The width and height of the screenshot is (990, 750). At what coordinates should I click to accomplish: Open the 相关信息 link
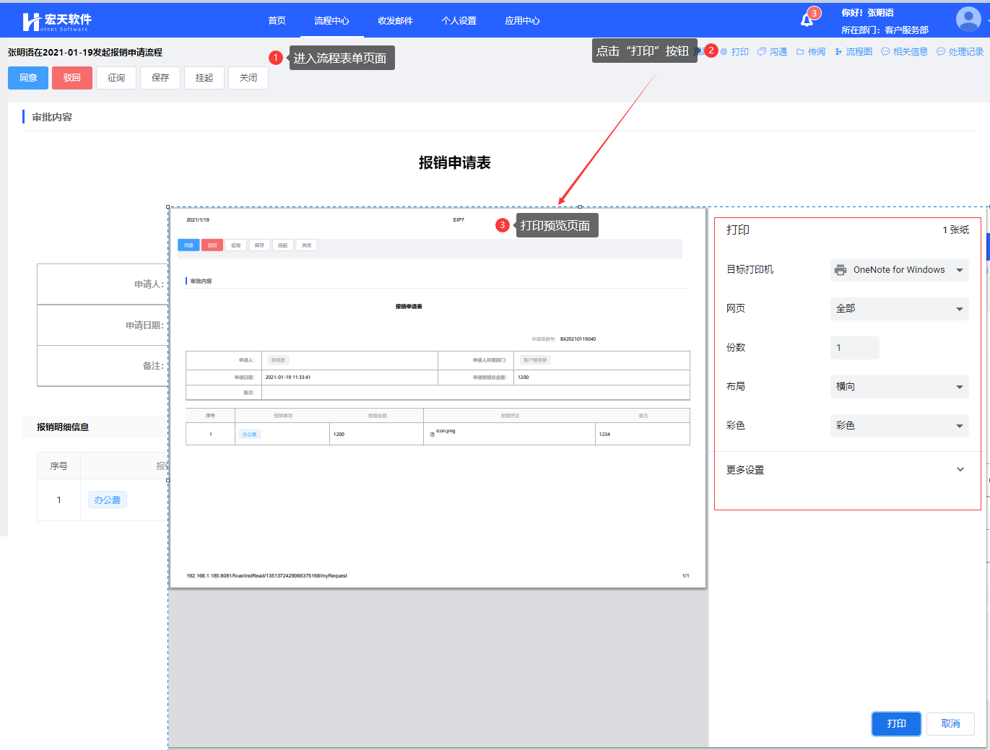(904, 52)
